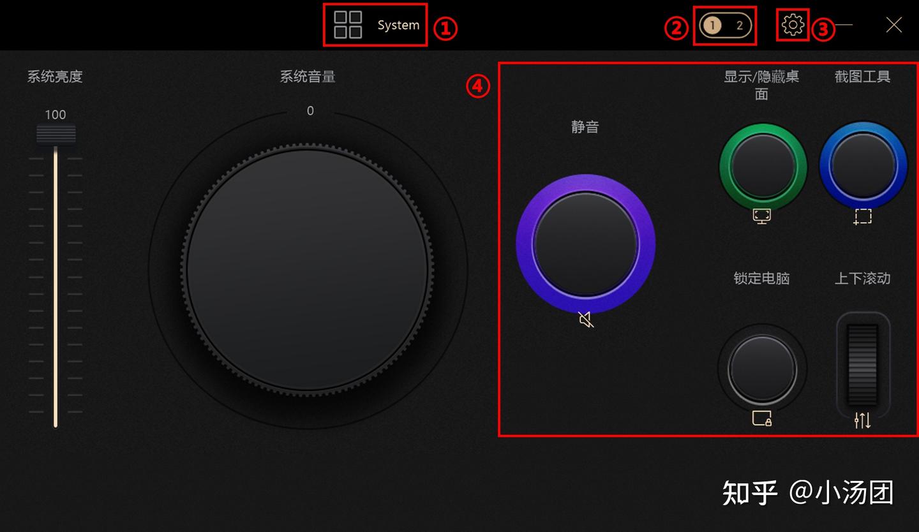Click the show/hide desktop knob
This screenshot has height=532, width=919.
tap(762, 166)
